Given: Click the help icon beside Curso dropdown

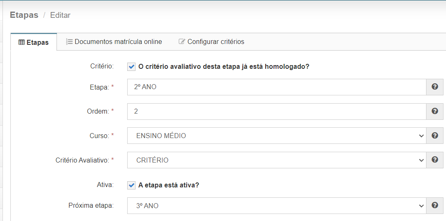Looking at the screenshot, I should (435, 136).
